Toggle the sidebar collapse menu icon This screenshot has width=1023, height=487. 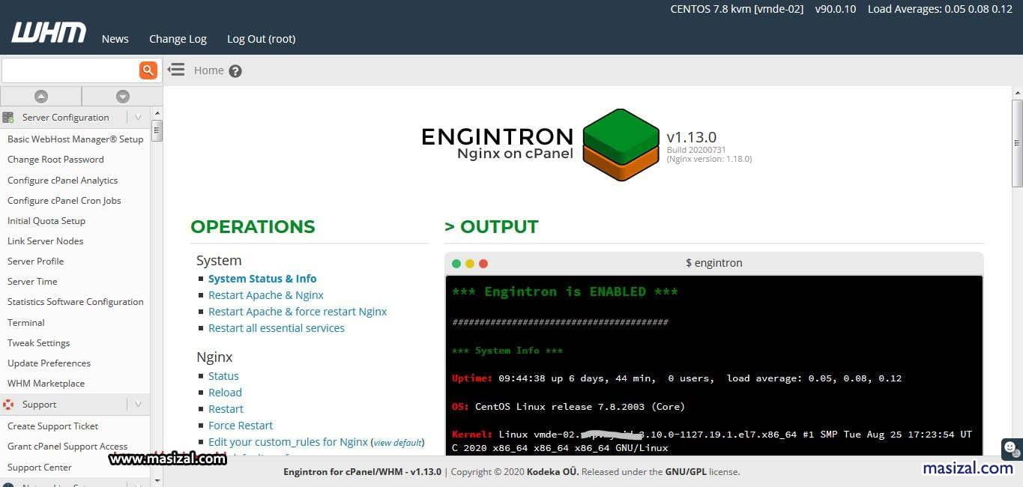point(176,70)
